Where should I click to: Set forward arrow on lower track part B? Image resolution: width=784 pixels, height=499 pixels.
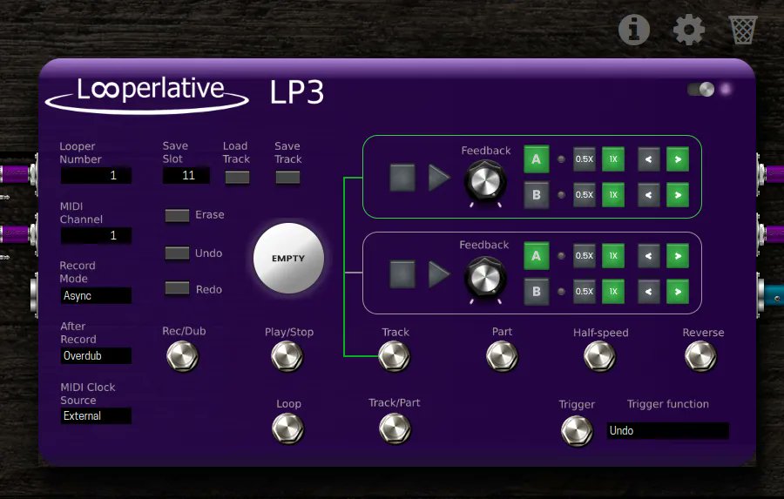coord(678,291)
